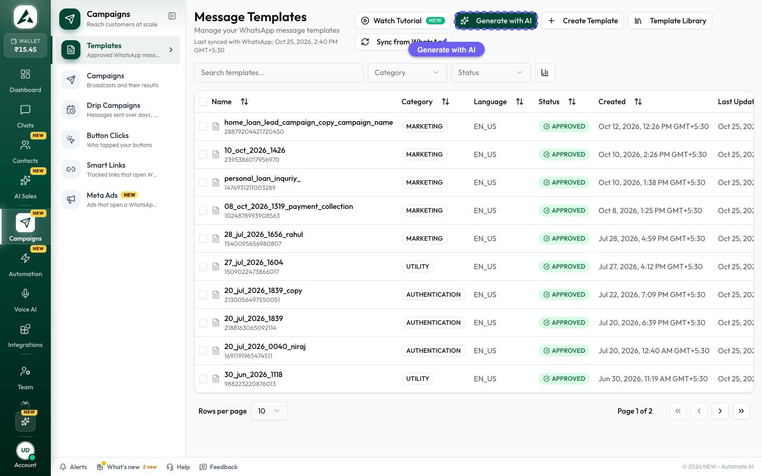The height and width of the screenshot is (476, 762).
Task: Jump to last page button
Action: coord(741,411)
